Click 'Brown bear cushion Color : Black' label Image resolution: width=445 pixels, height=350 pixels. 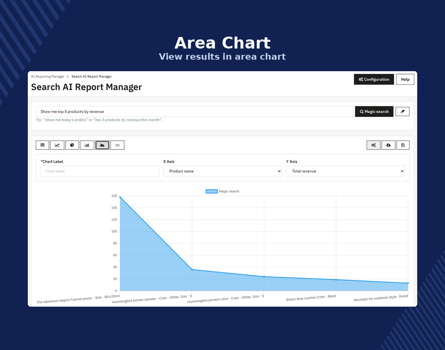coord(311,298)
